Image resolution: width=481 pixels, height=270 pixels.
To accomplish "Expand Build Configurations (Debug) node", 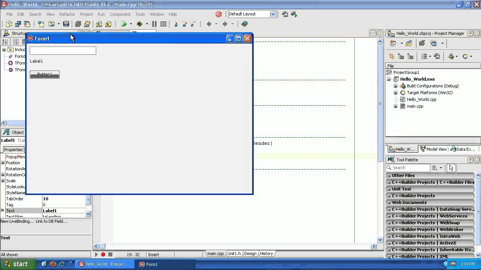I will (395, 86).
